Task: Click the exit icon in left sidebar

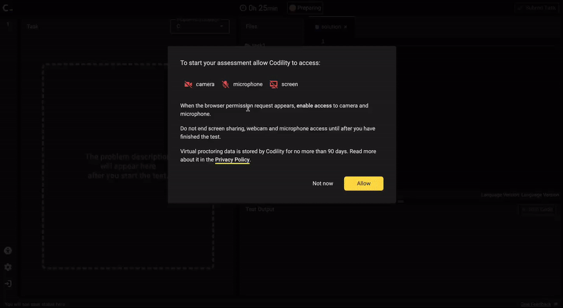Action: click(8, 283)
